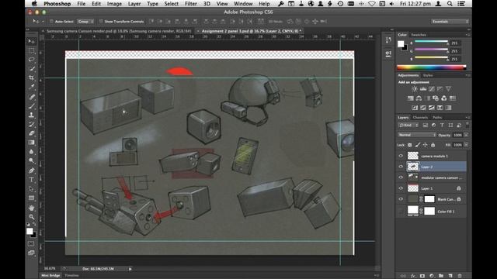Select the Eraser tool

click(31, 133)
